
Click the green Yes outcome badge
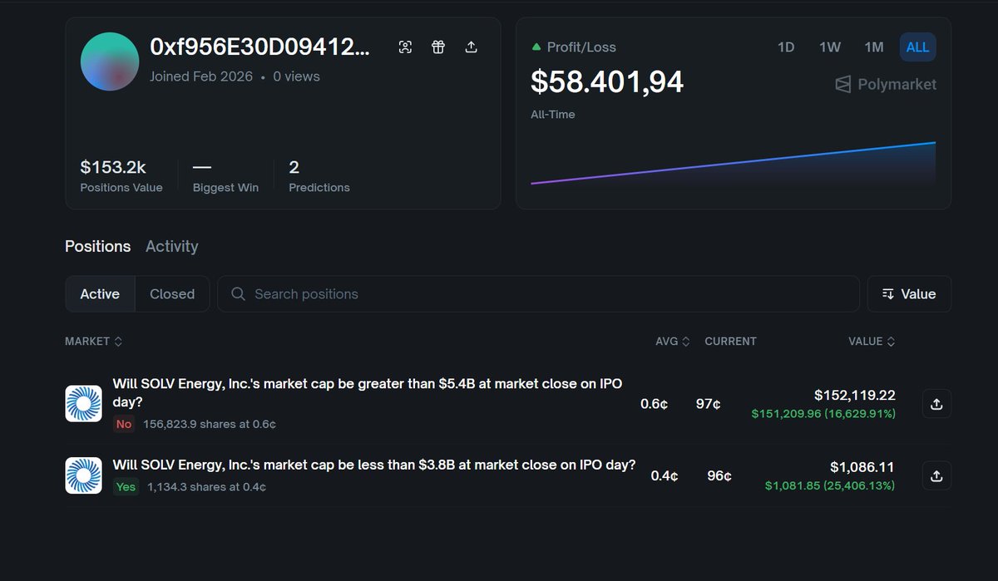coord(126,487)
